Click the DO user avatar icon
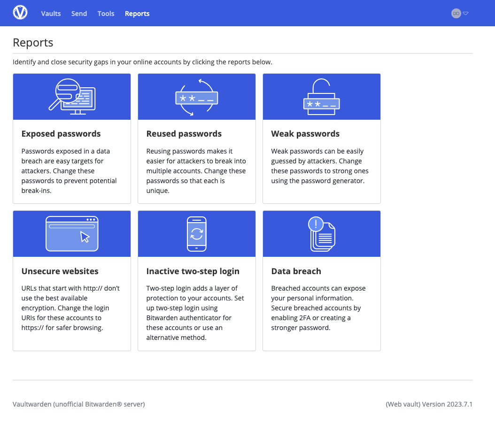 tap(456, 14)
